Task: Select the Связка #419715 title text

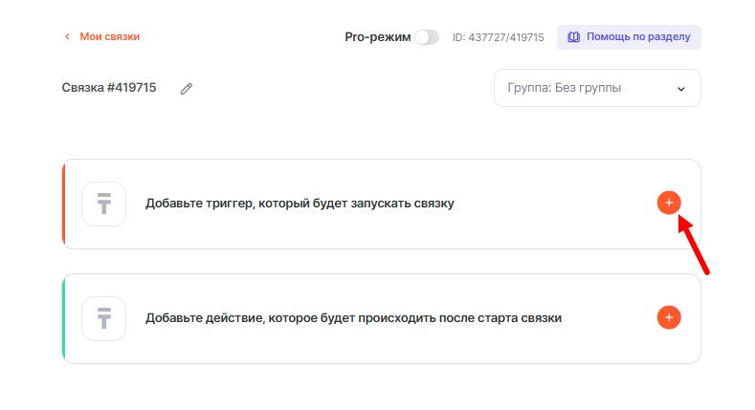Action: (x=109, y=88)
